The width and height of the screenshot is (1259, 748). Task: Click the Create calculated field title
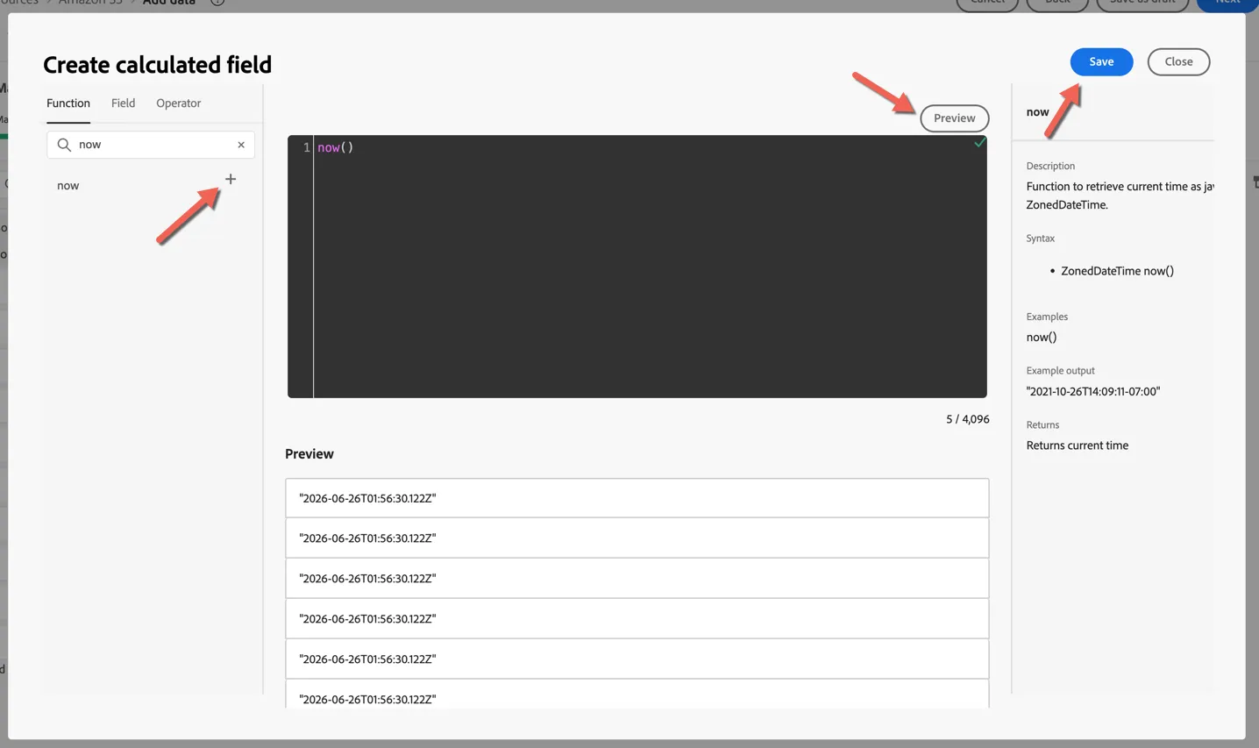pyautogui.click(x=158, y=65)
